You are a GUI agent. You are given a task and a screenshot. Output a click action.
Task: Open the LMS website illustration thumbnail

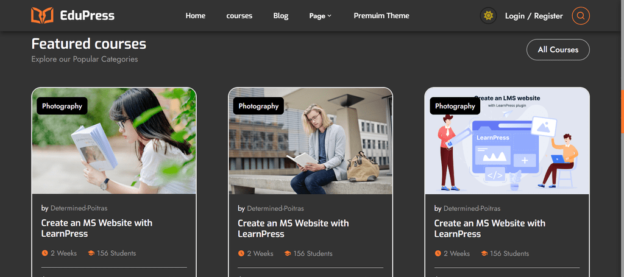pyautogui.click(x=507, y=141)
